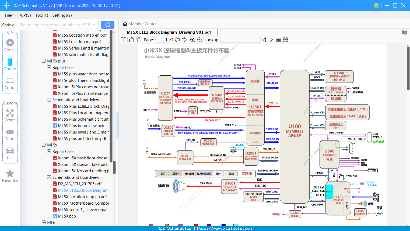
Task: Expand the MI 6 tree node
Action: [x=44, y=222]
